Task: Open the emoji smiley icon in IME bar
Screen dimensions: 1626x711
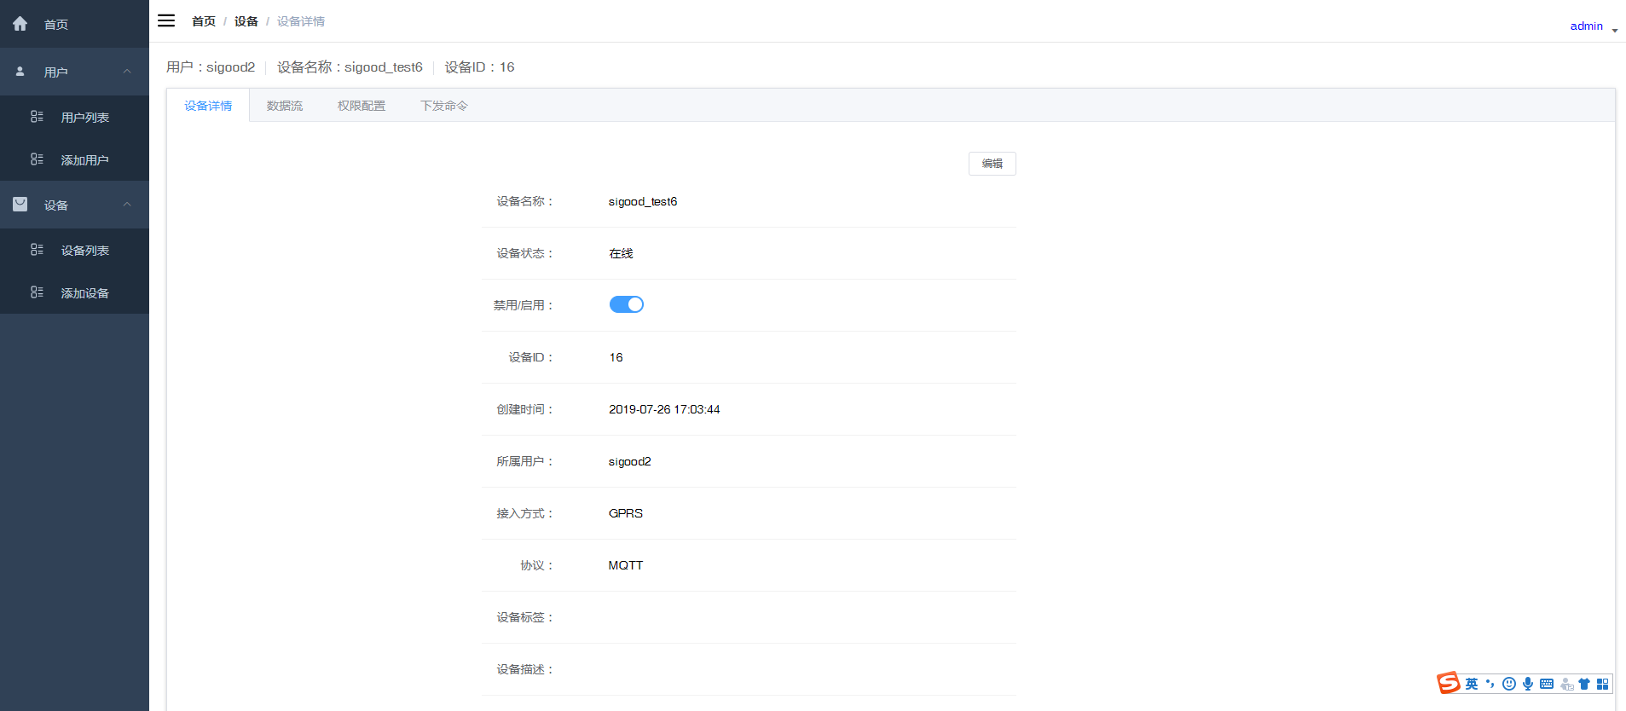Action: pos(1509,684)
